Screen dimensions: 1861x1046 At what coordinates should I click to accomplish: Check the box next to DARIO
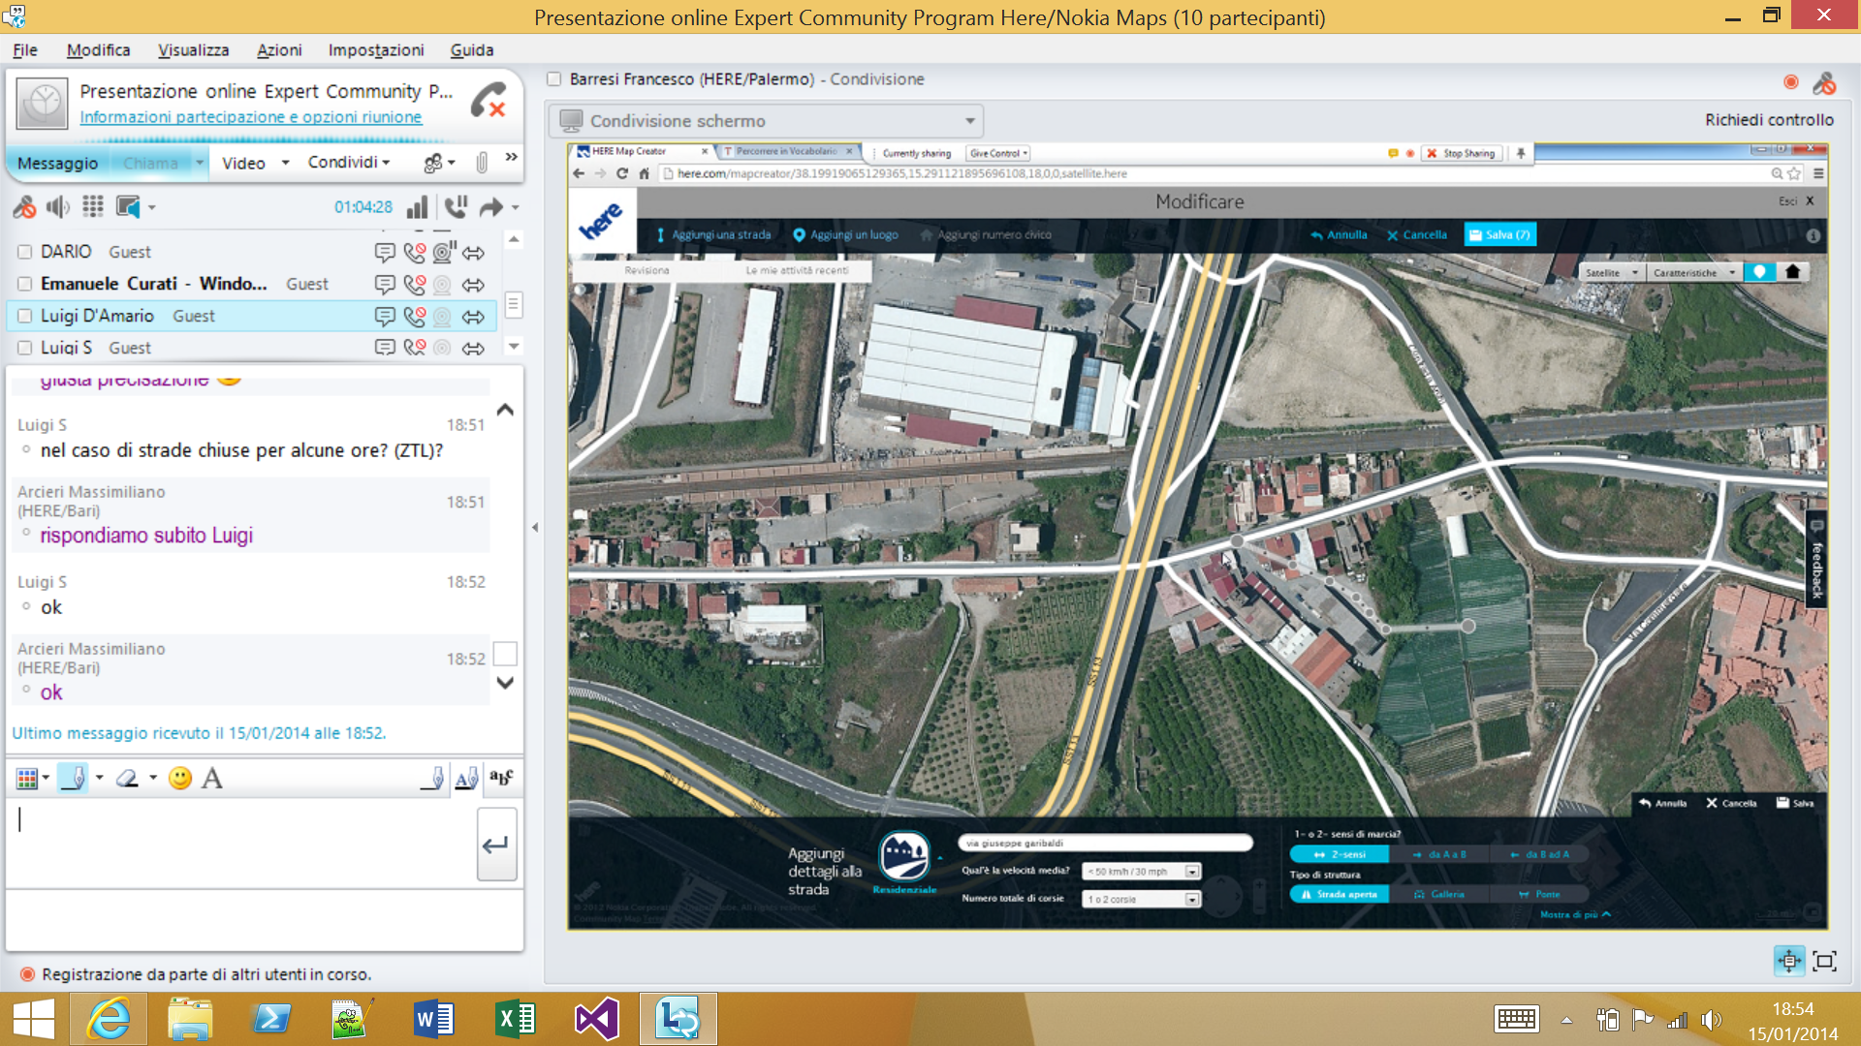click(x=25, y=252)
